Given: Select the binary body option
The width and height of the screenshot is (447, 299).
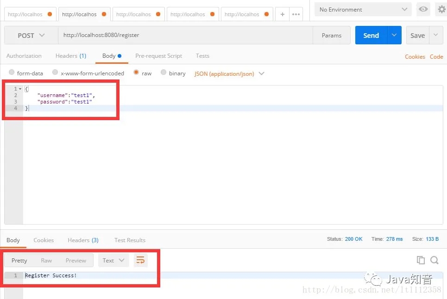Looking at the screenshot, I should pyautogui.click(x=163, y=73).
